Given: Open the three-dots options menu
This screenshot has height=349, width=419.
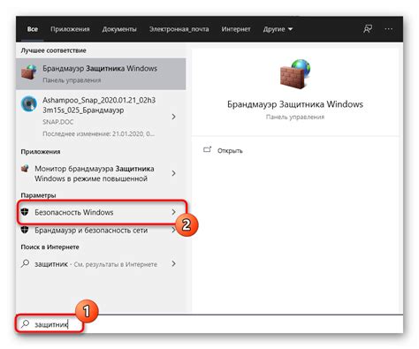Looking at the screenshot, I should (x=389, y=29).
